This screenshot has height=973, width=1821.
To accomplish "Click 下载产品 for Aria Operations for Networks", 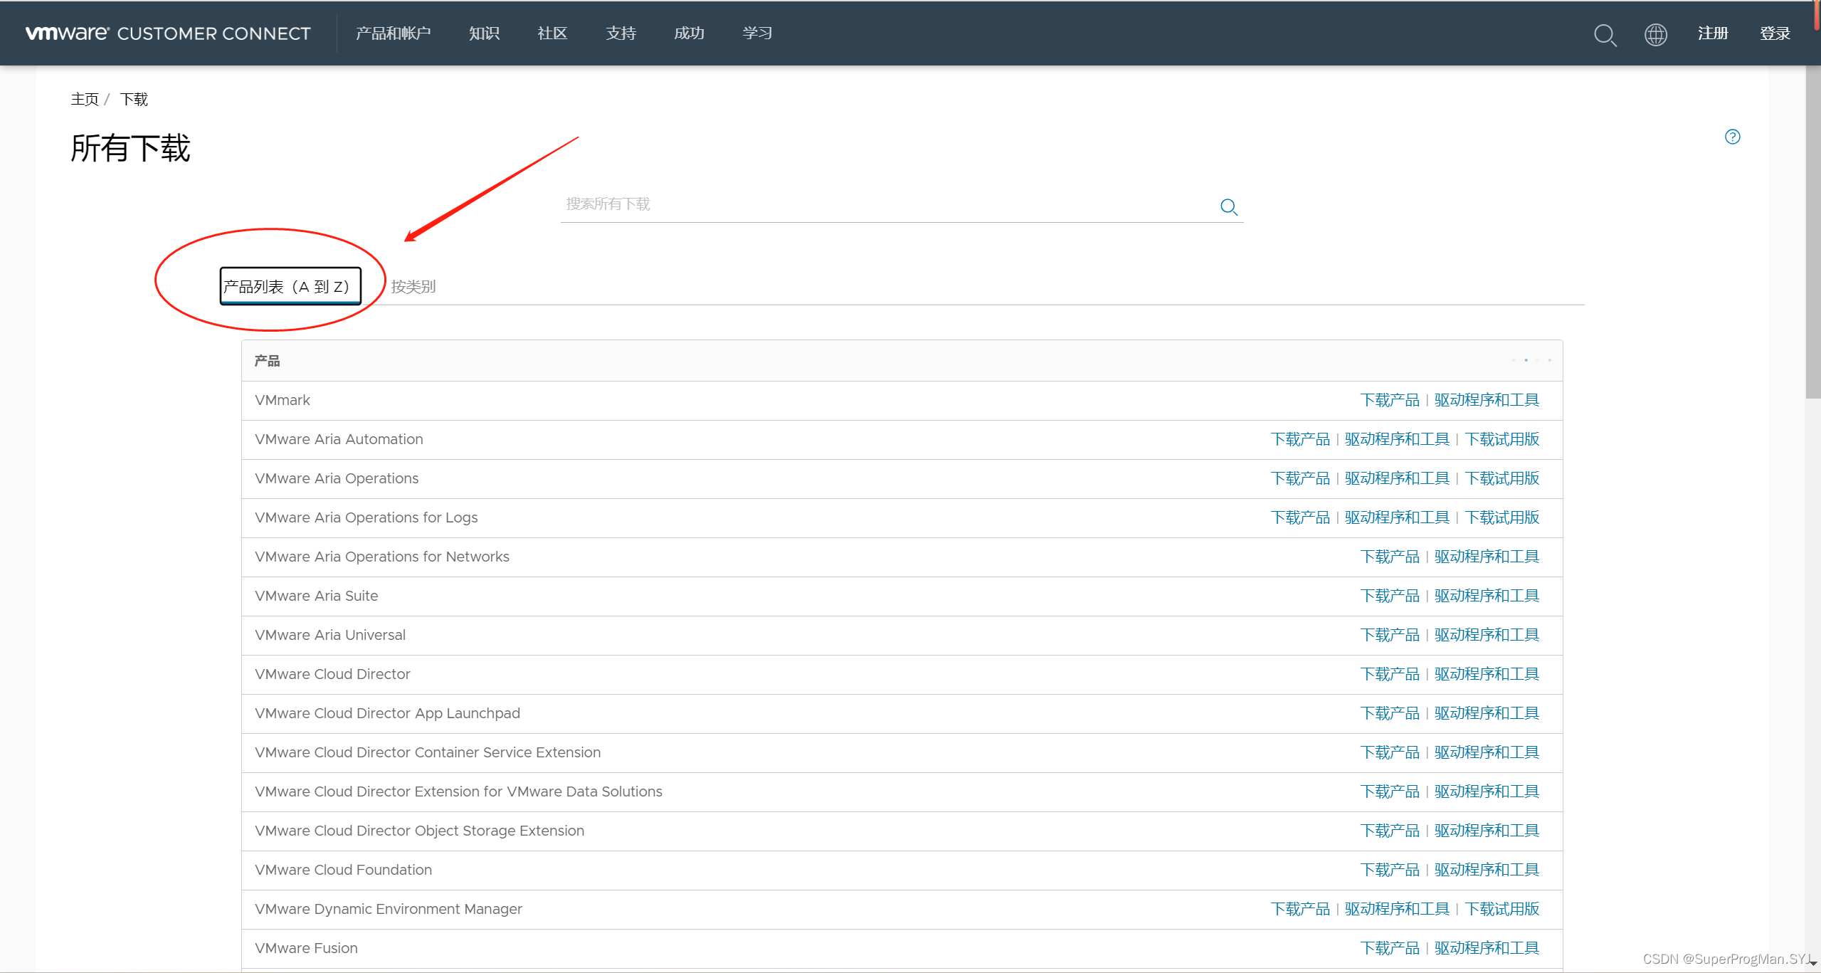I will coord(1390,557).
